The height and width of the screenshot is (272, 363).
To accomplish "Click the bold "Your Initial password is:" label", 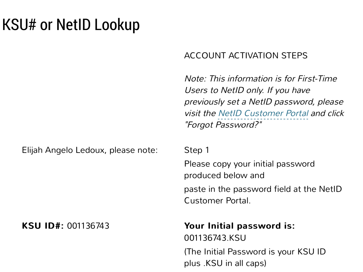I will [239, 226].
